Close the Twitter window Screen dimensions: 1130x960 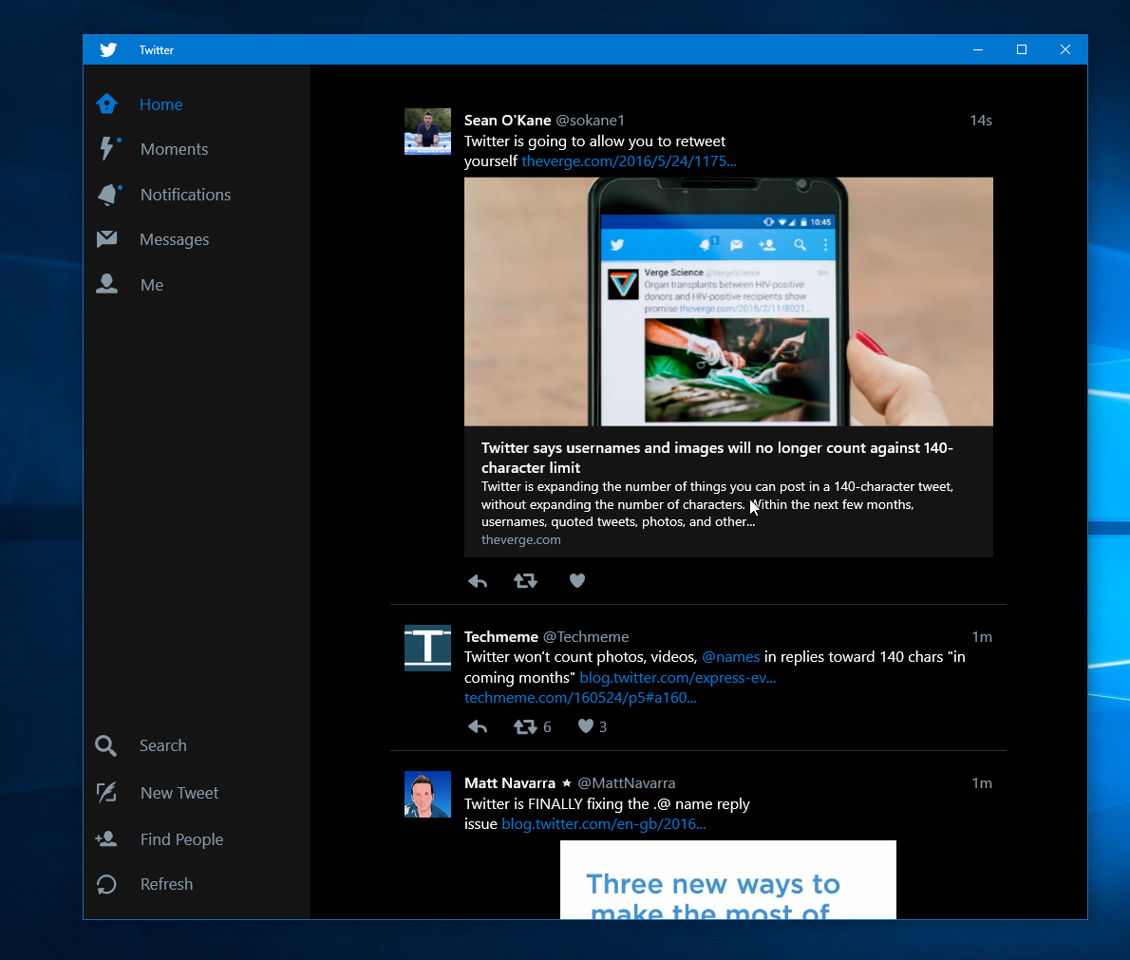coord(1065,49)
